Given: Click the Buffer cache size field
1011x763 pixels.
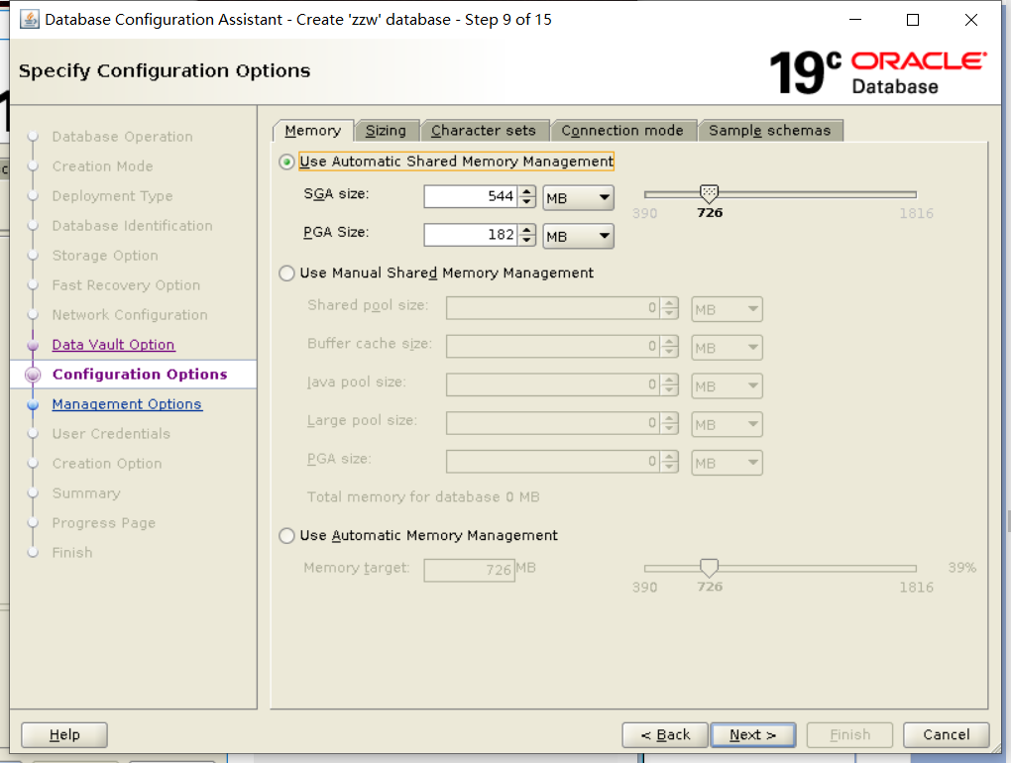Looking at the screenshot, I should (x=552, y=346).
